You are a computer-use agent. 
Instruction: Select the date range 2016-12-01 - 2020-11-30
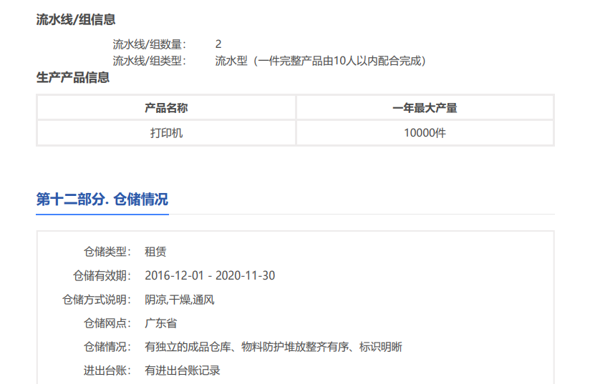click(210, 276)
